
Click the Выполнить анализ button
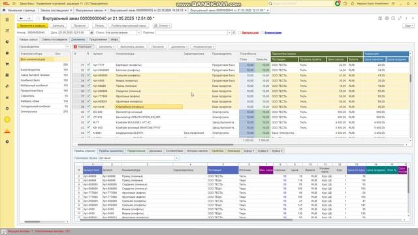tap(132, 46)
